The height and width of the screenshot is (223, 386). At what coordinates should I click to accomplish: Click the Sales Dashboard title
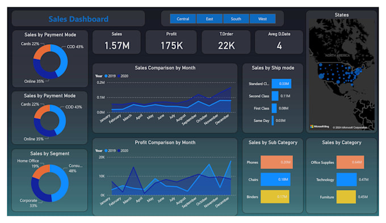point(78,19)
